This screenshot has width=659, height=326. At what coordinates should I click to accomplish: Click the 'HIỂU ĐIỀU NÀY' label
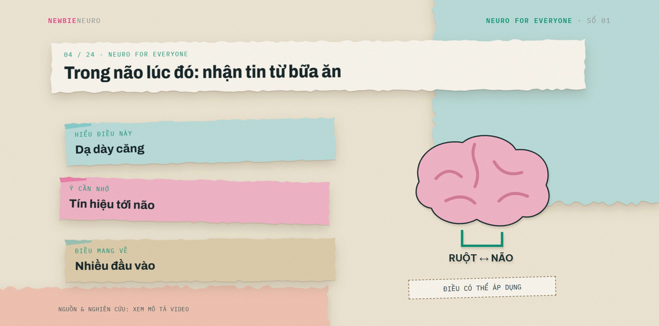click(103, 134)
